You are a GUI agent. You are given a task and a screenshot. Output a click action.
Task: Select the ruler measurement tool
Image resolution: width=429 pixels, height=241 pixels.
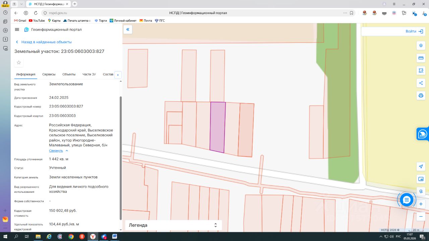point(421,58)
